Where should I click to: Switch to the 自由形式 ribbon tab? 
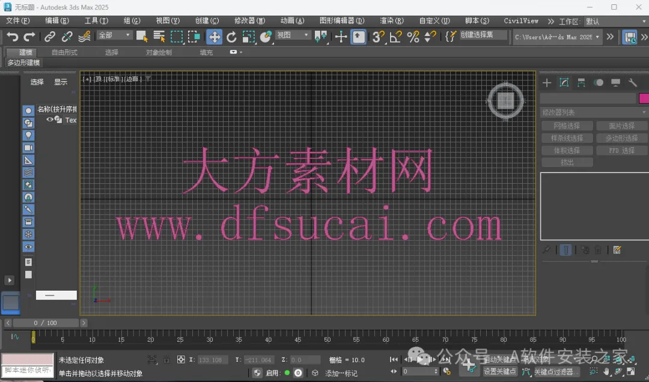pos(64,52)
